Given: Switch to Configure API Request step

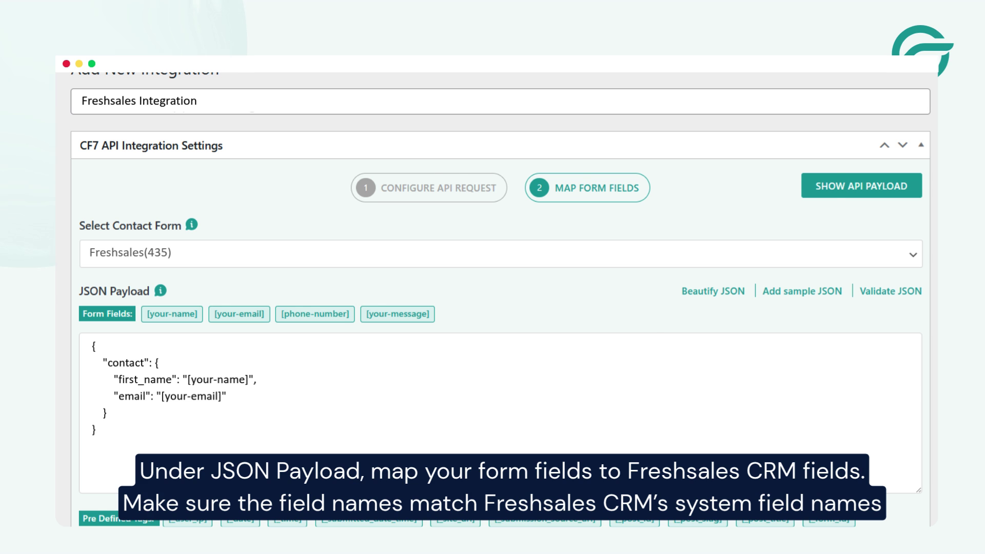Looking at the screenshot, I should [429, 188].
